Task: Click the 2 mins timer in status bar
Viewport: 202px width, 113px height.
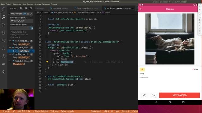Action: pos(55,111)
